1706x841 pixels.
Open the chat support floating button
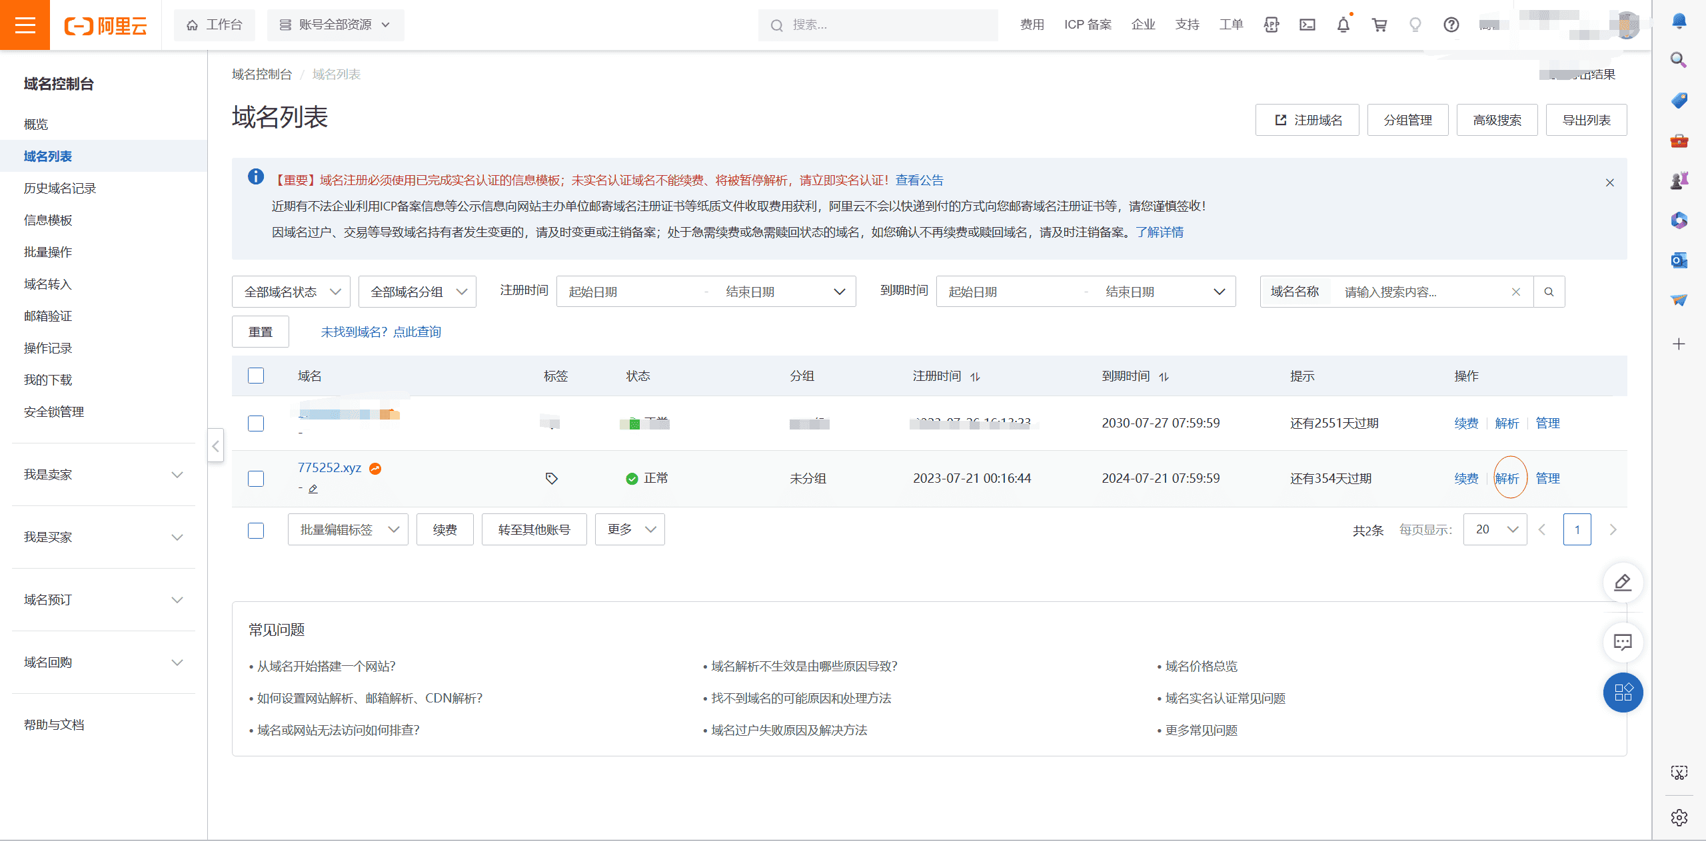click(x=1623, y=642)
